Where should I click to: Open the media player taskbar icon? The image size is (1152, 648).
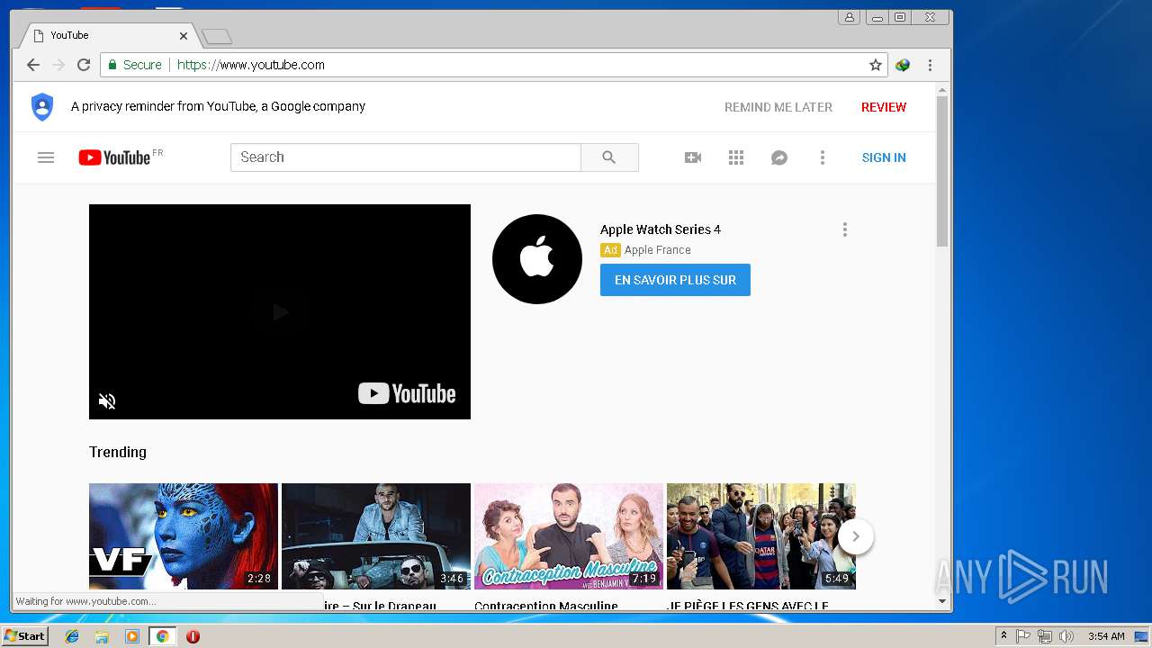point(132,636)
